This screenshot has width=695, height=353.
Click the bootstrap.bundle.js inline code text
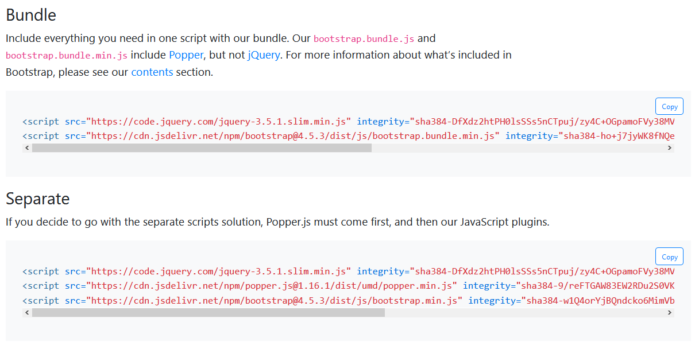pyautogui.click(x=364, y=38)
